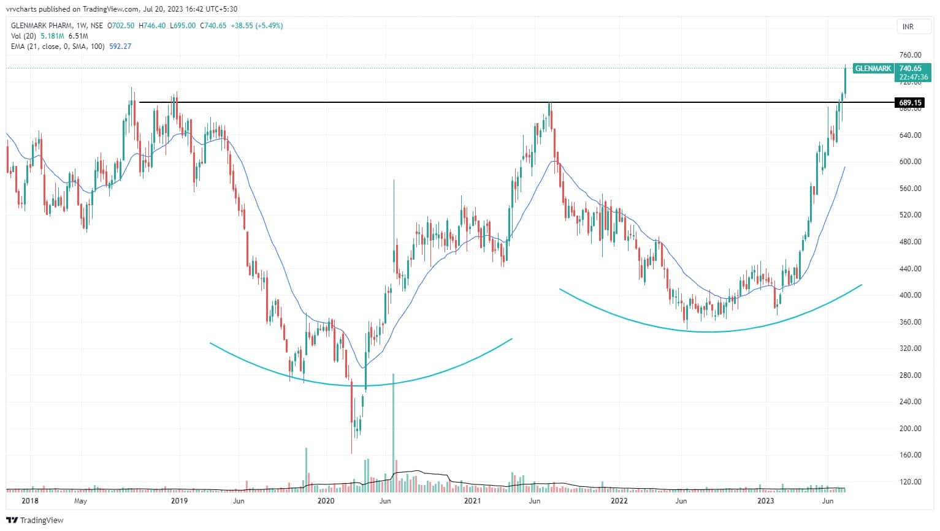Click the 2018 label on time axis

(x=29, y=501)
